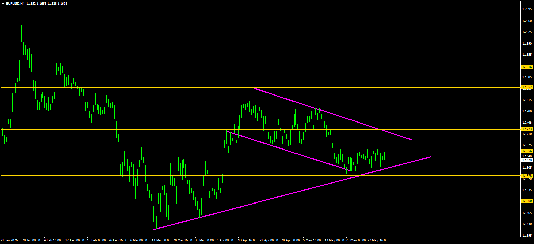
Task: Click the 28 Jan 08:00 time label
Action: [31, 240]
